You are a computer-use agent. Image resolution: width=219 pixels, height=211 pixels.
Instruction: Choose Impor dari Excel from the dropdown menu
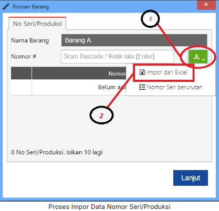coord(163,72)
